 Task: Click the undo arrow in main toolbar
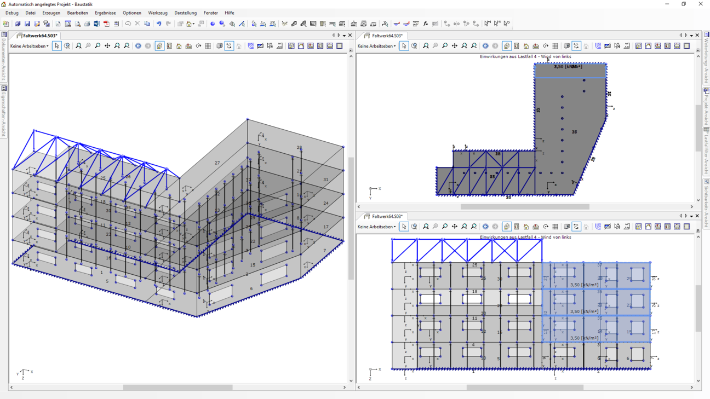159,24
